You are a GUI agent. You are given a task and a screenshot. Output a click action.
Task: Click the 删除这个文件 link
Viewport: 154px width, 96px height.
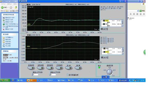[9, 29]
